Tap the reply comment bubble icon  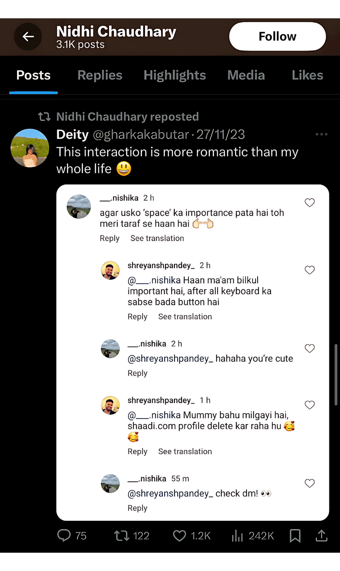pos(64,535)
